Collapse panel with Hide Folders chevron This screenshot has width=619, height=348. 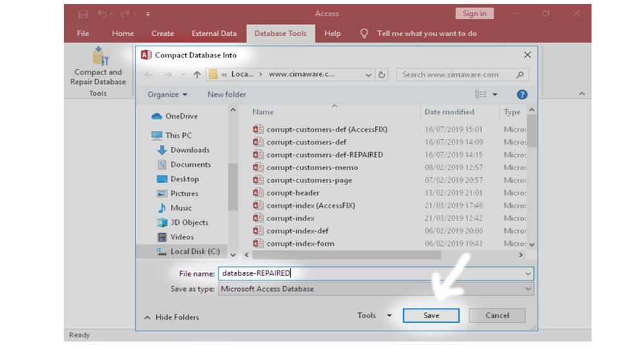point(147,317)
